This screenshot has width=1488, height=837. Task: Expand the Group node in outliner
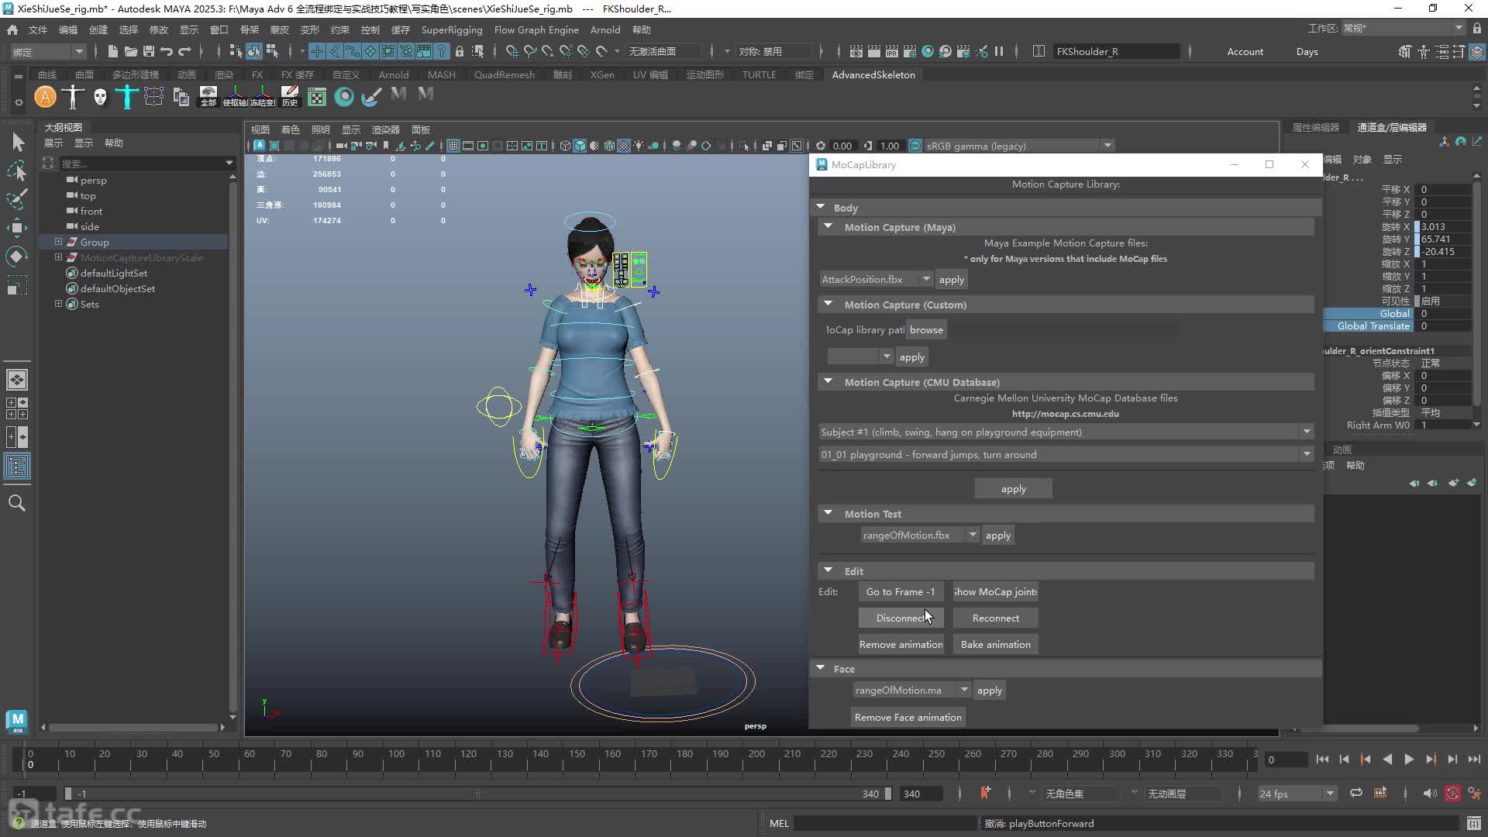click(x=58, y=242)
